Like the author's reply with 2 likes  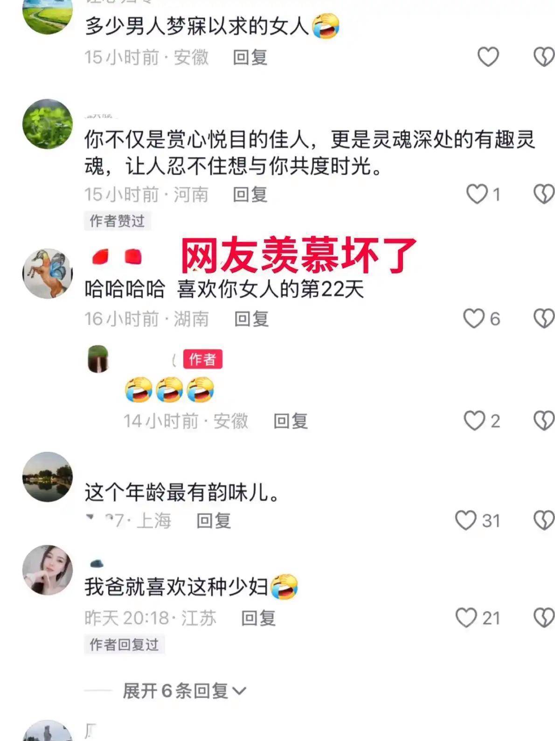pyautogui.click(x=474, y=420)
